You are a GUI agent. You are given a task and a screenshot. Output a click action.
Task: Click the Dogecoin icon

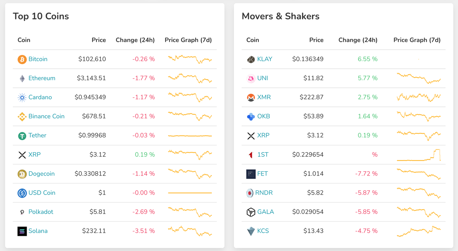coord(22,174)
